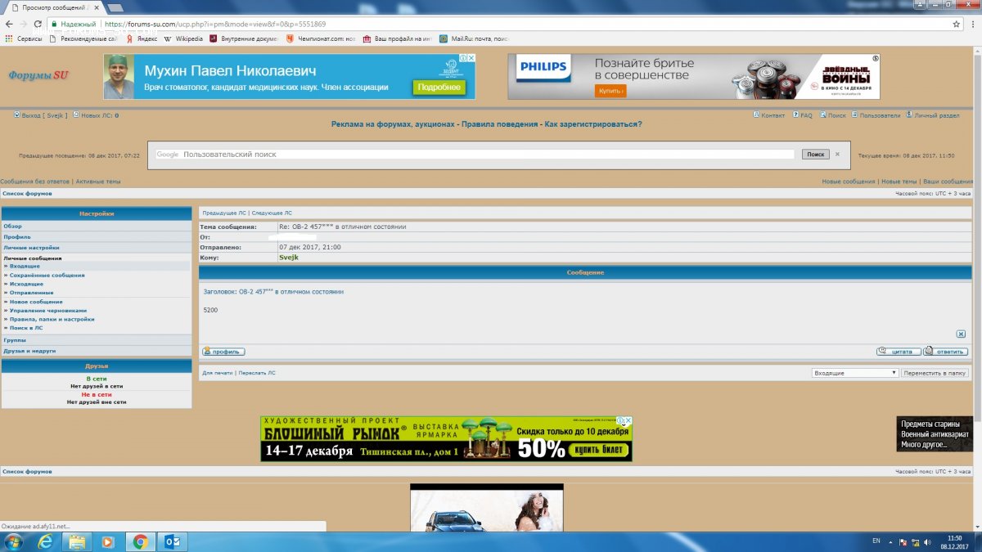
Task: Open the sender's профиль button
Action: coord(223,352)
